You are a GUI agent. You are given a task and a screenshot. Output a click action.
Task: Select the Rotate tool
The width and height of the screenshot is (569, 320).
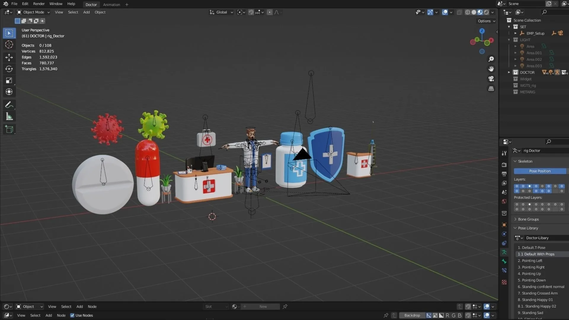tap(9, 69)
